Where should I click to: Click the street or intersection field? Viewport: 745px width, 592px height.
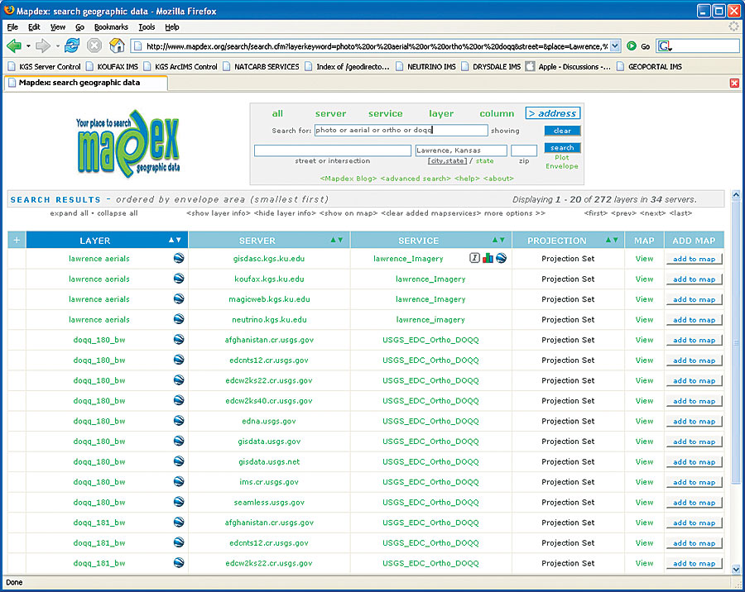click(x=333, y=150)
